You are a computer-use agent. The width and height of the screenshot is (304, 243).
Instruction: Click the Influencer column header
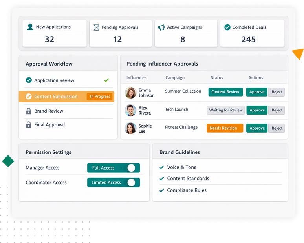136,77
